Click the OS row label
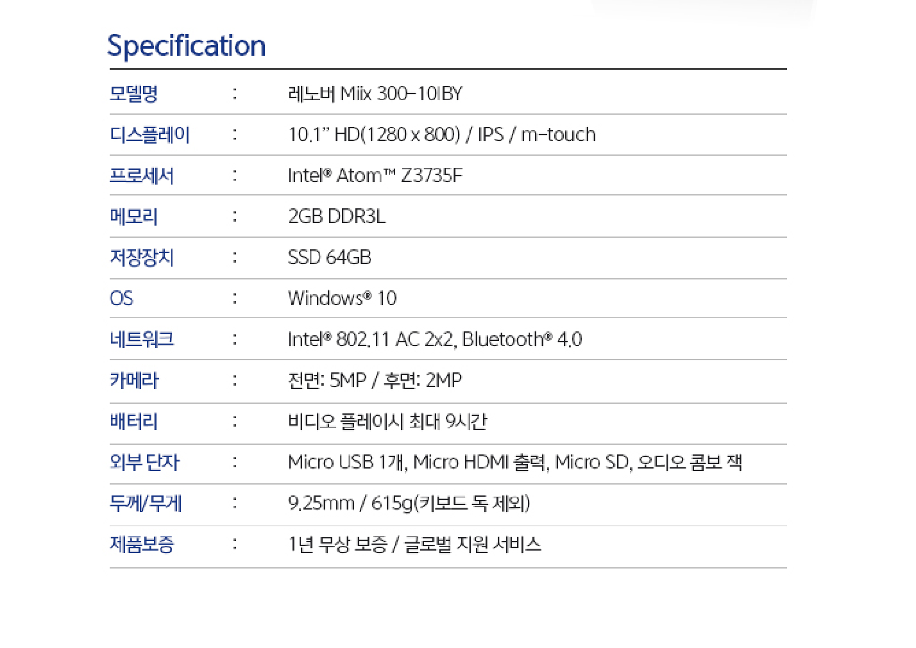This screenshot has height=648, width=916. [121, 299]
